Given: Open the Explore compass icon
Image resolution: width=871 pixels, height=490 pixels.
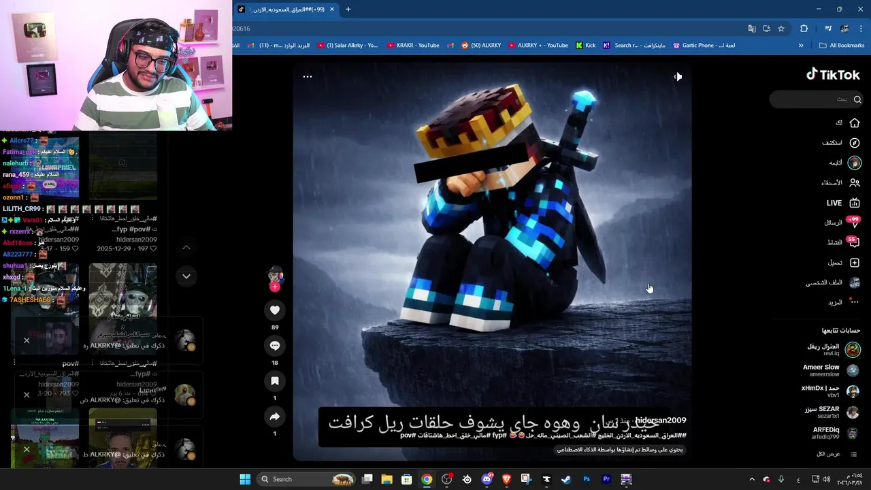Looking at the screenshot, I should click(855, 143).
